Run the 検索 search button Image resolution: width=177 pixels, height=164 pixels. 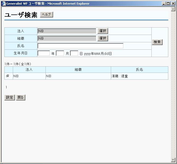(157, 42)
